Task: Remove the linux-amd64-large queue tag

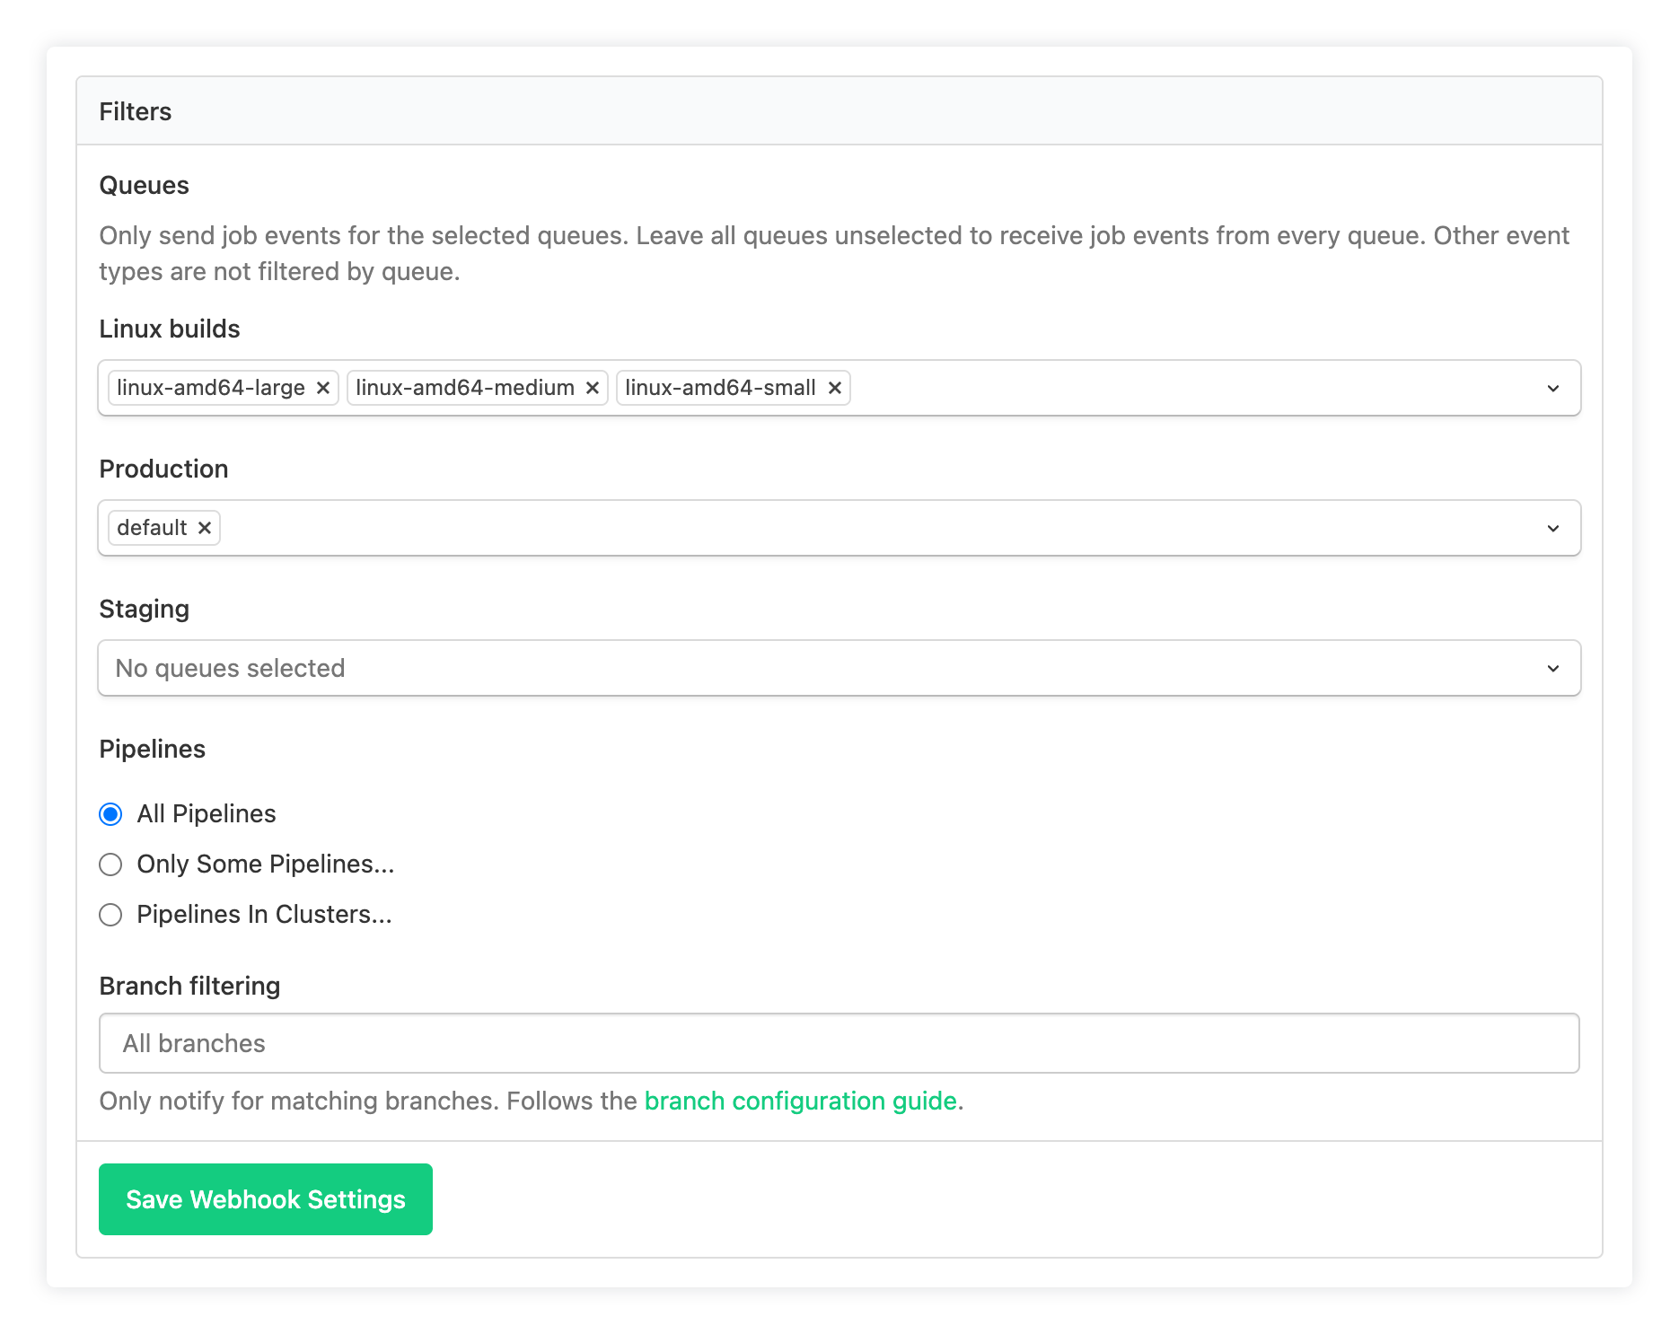Action: tap(323, 388)
